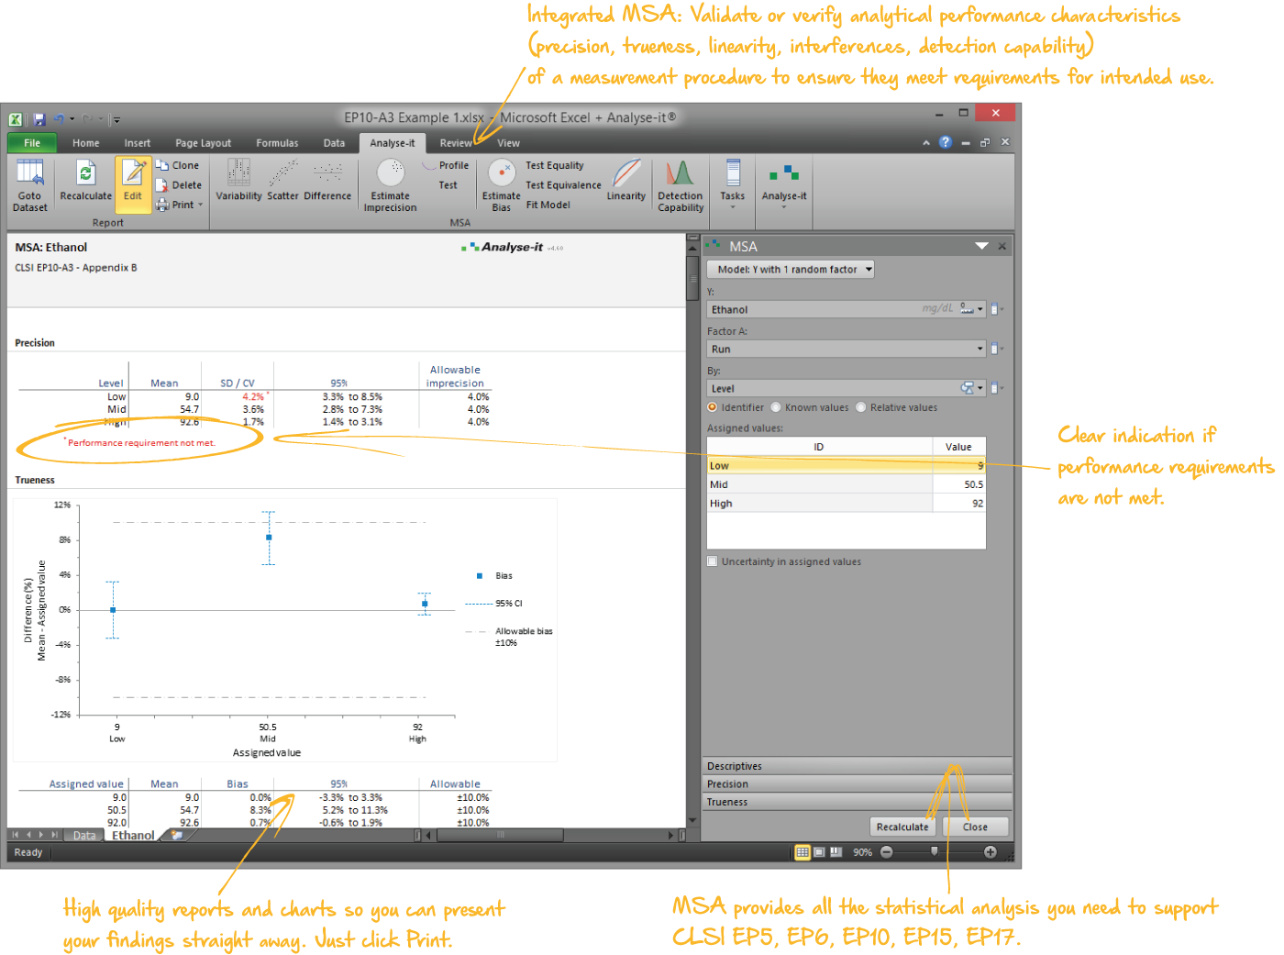
Task: Open the By Level dropdown
Action: click(x=980, y=388)
